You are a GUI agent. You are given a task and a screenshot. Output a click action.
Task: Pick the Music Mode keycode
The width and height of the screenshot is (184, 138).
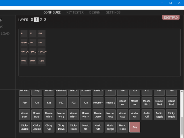click(122, 127)
